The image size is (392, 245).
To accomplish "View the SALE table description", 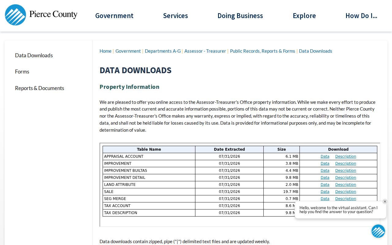I will [345, 192].
